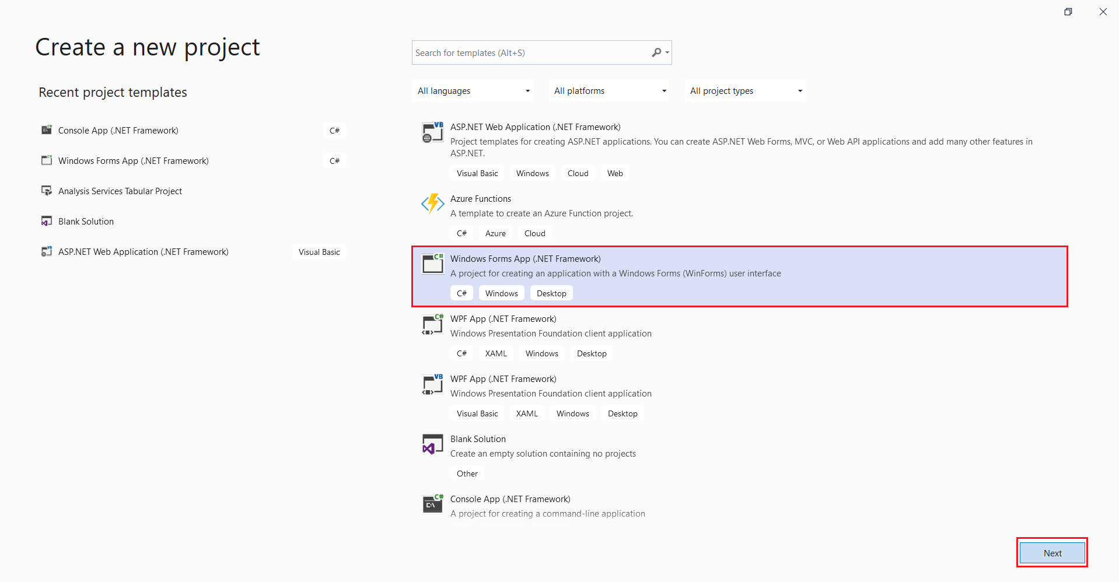Click the Windows Forms App icon in recent templates

click(x=47, y=160)
